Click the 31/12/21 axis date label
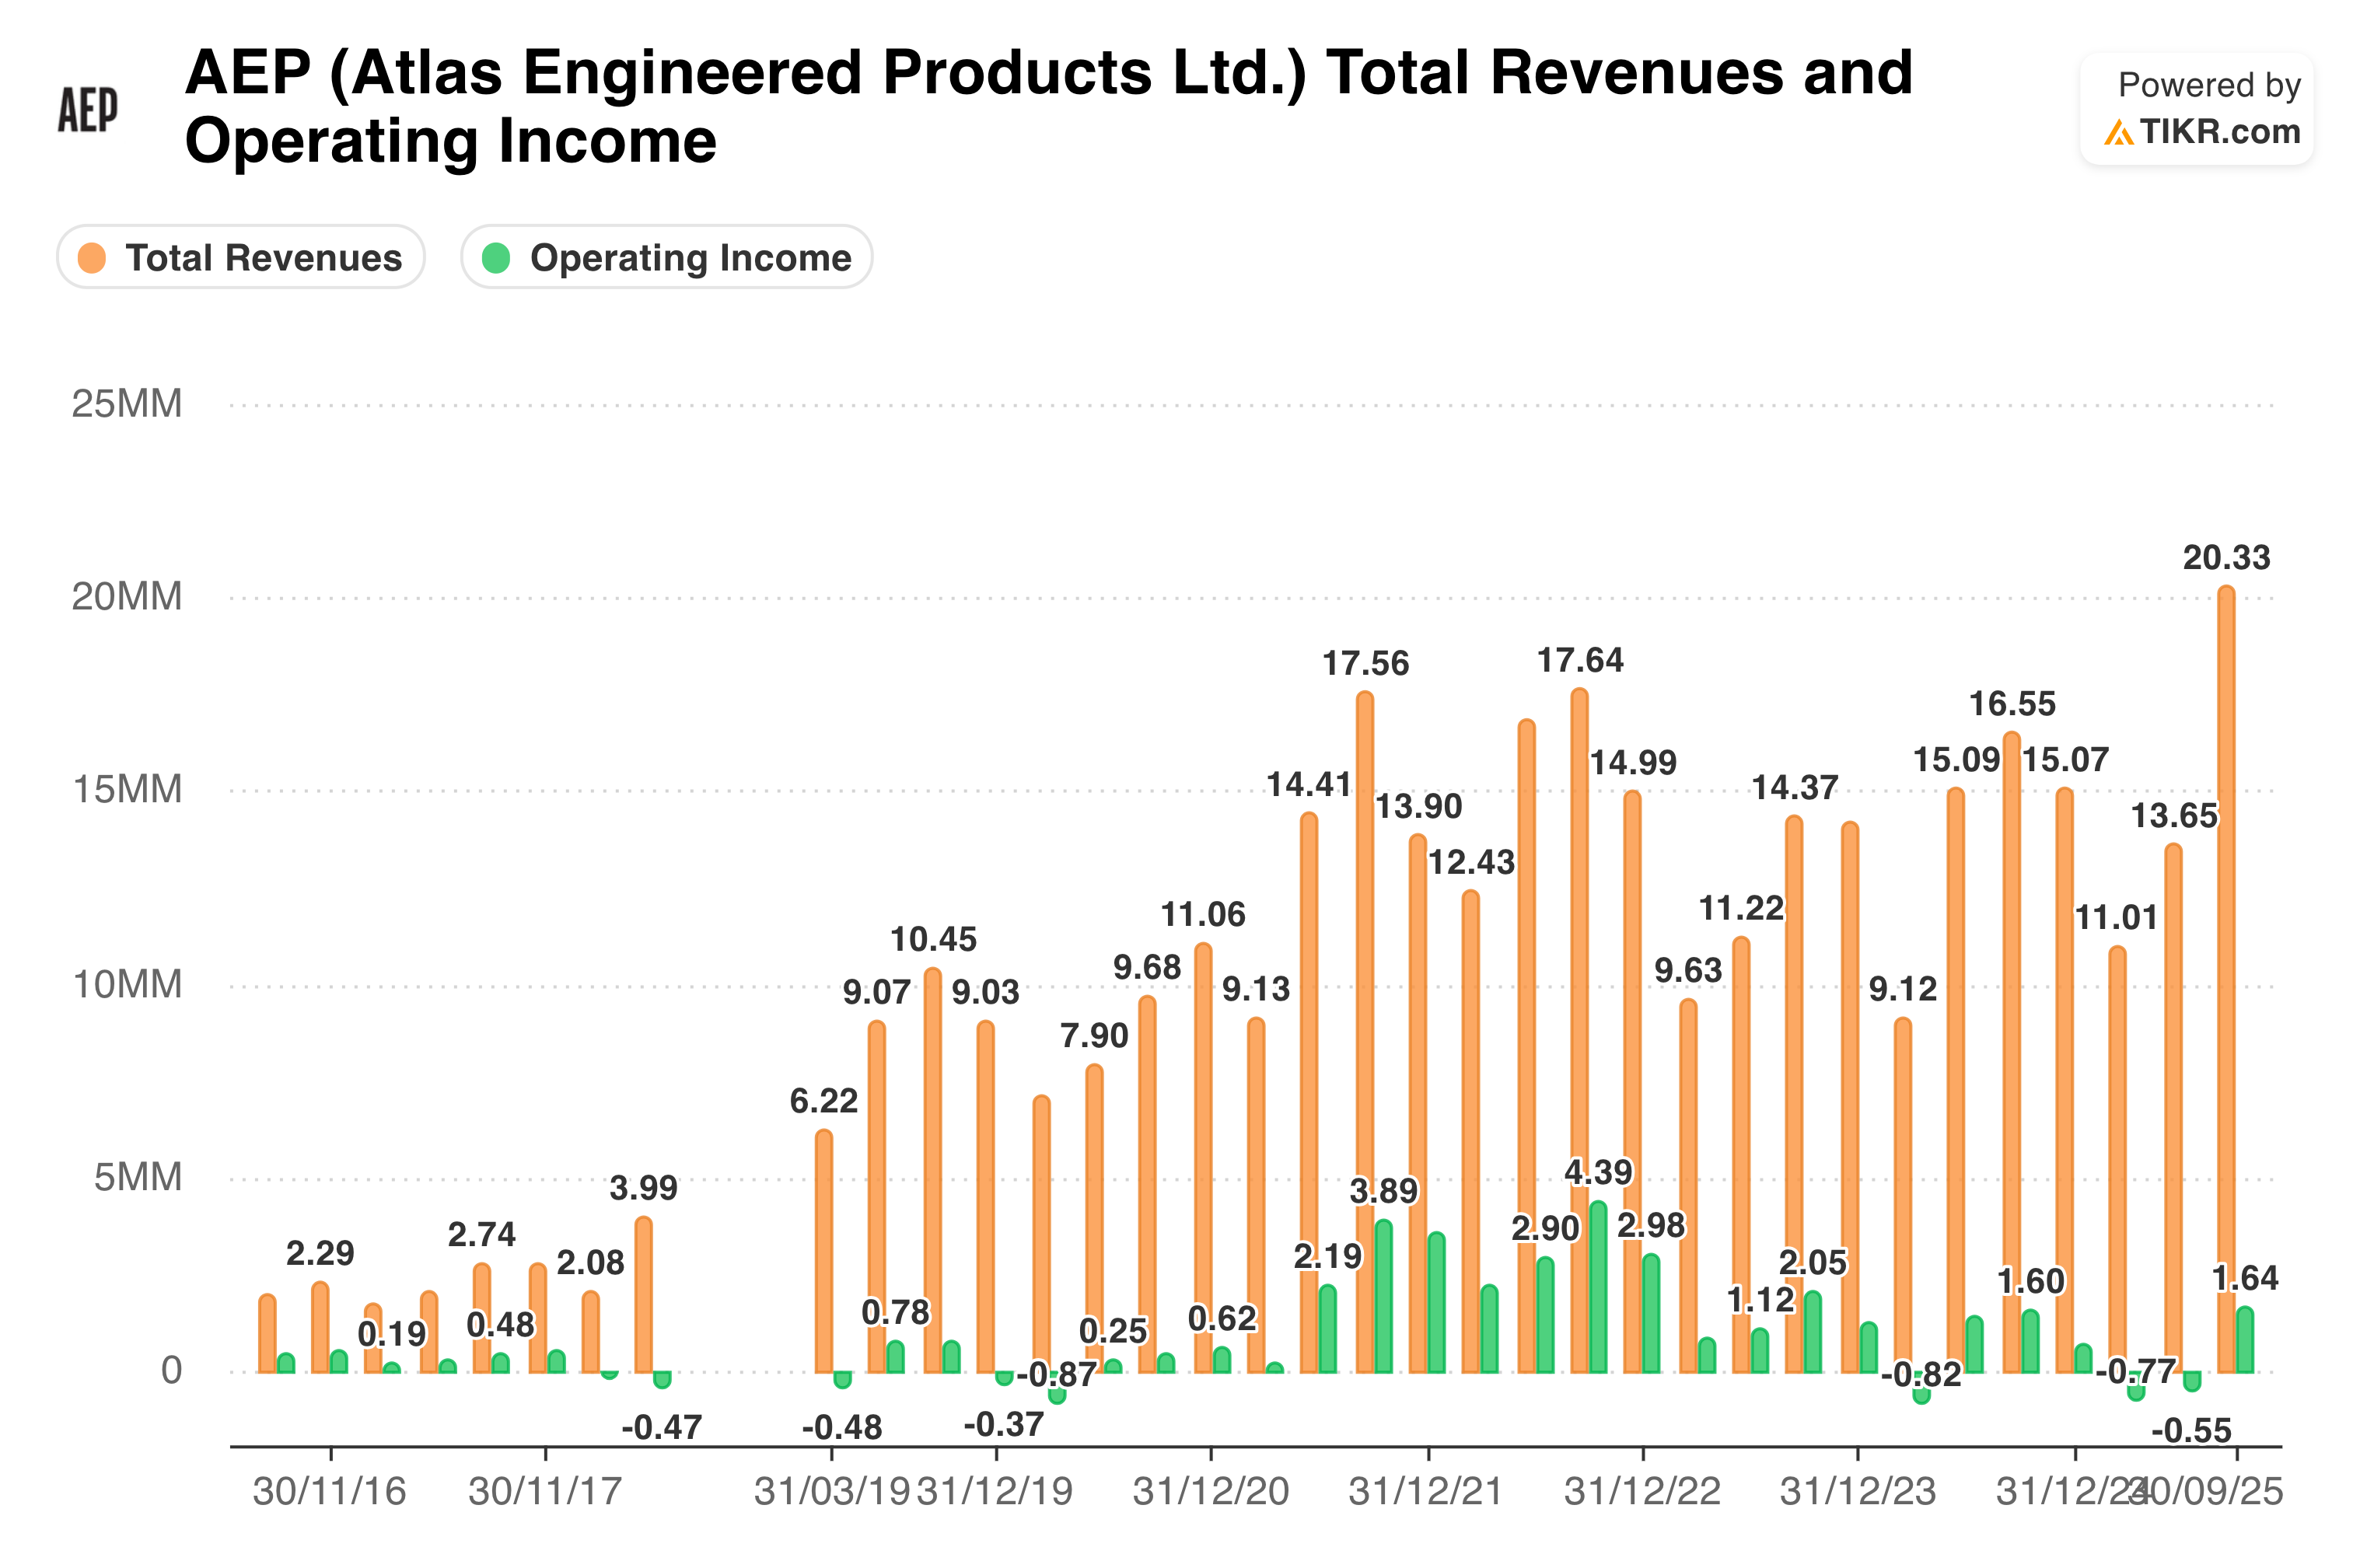Viewport: 2353px width, 1568px height. (x=1425, y=1491)
